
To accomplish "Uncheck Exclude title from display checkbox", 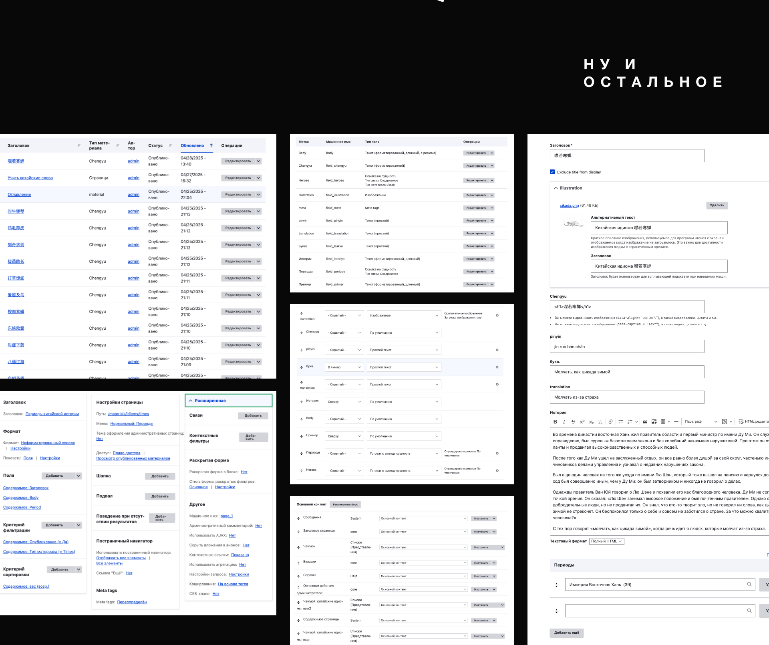I will [x=552, y=172].
